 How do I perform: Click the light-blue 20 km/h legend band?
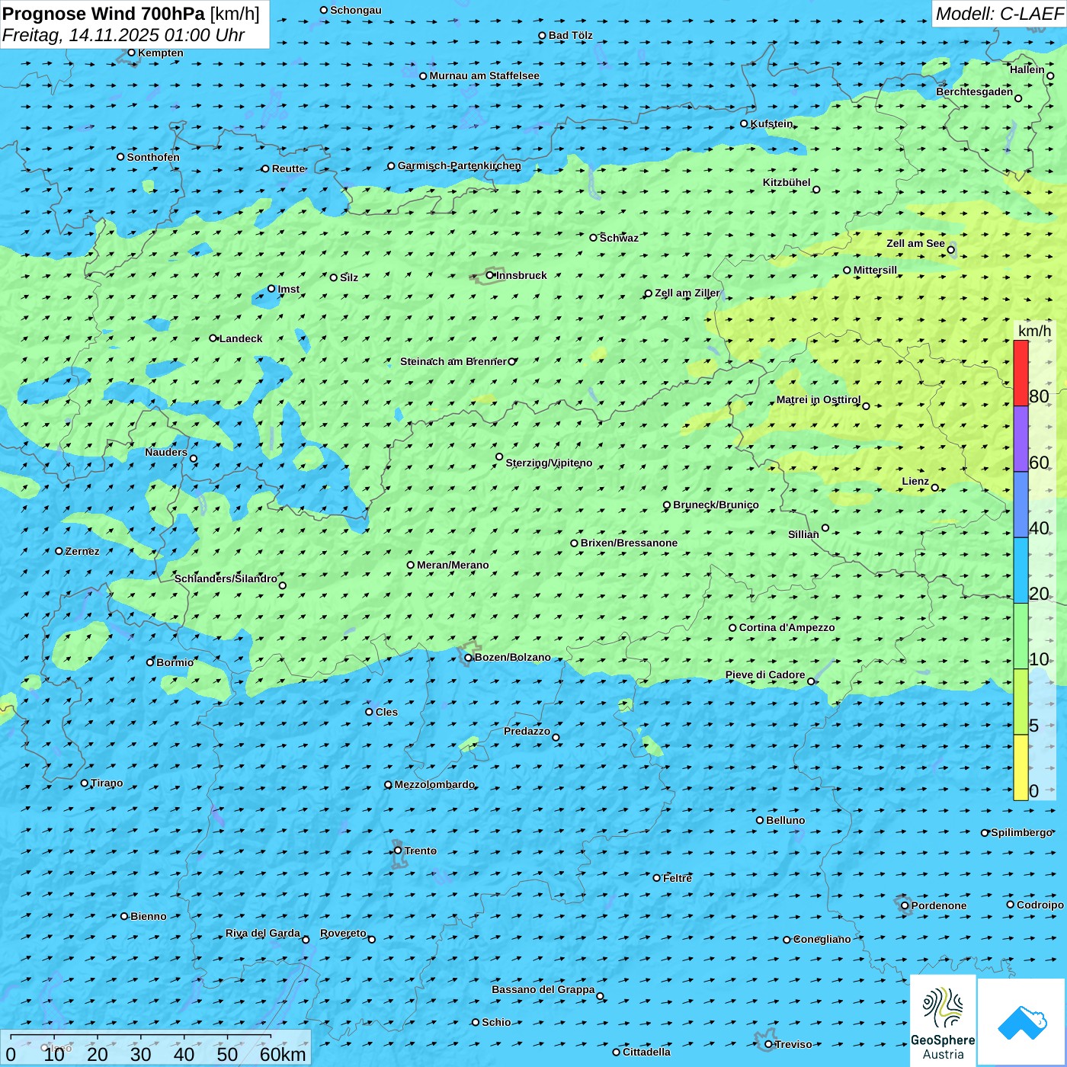click(1021, 570)
